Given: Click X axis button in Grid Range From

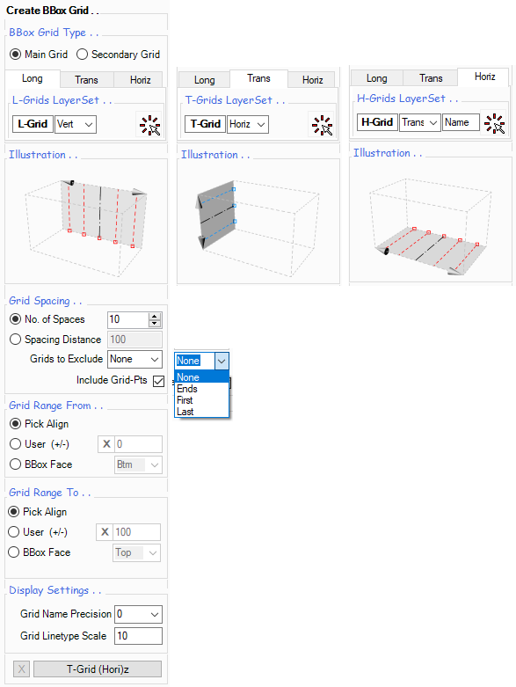Looking at the screenshot, I should (x=105, y=444).
